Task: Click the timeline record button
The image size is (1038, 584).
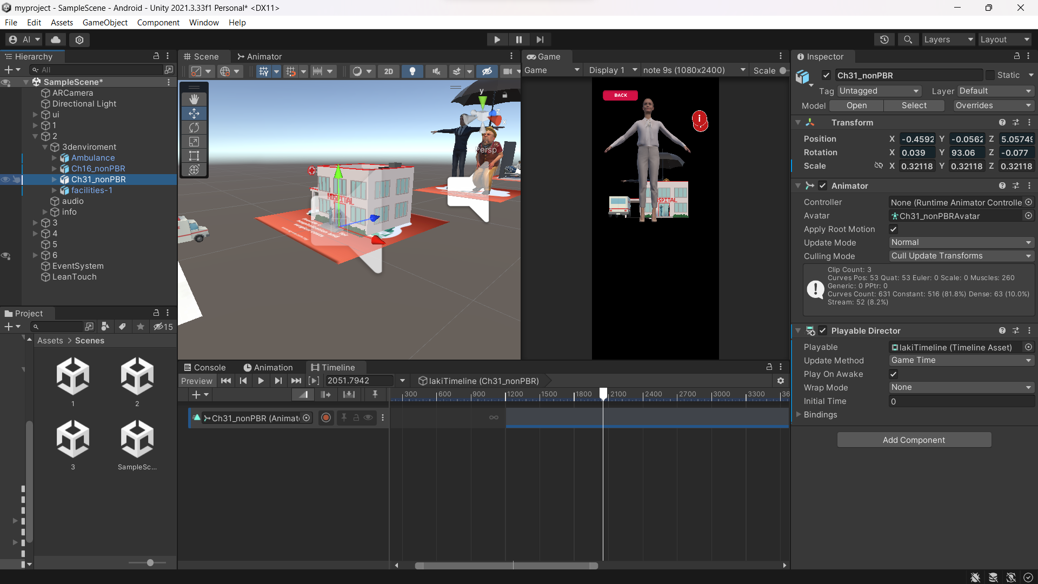Action: [326, 417]
